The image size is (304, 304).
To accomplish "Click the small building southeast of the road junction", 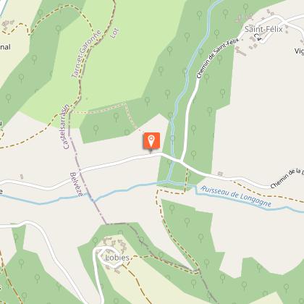I will coord(220,174).
